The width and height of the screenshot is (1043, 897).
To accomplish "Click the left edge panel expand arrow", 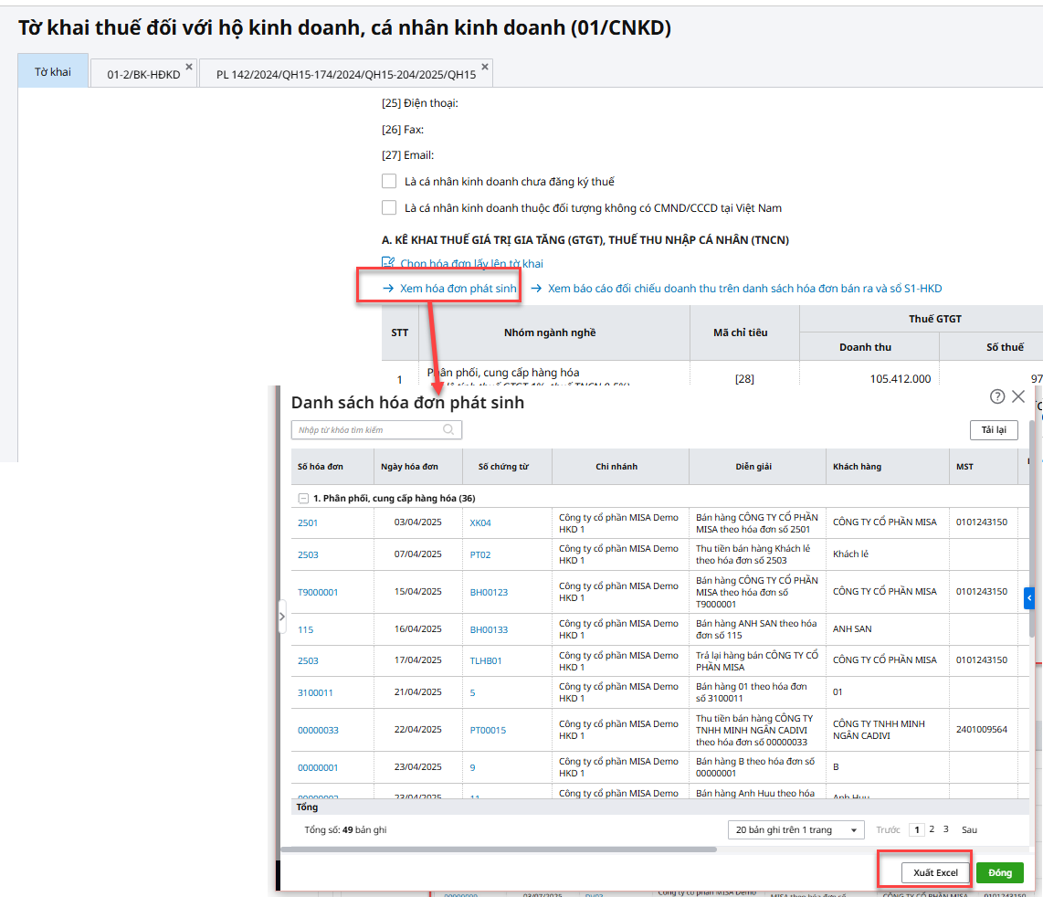I will (x=281, y=617).
